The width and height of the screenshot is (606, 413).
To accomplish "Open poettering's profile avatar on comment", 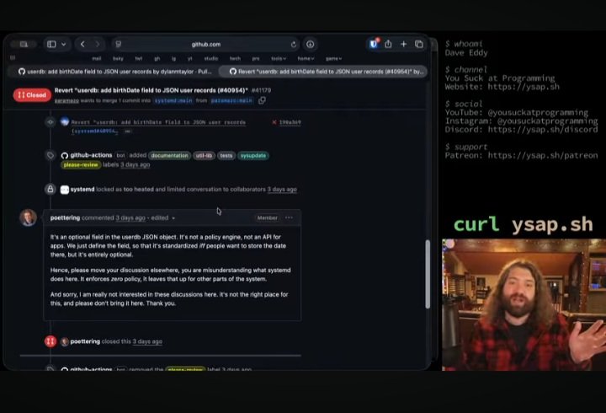I will 29,217.
